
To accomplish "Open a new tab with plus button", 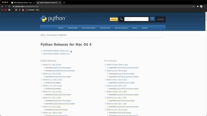I will click(x=64, y=3).
